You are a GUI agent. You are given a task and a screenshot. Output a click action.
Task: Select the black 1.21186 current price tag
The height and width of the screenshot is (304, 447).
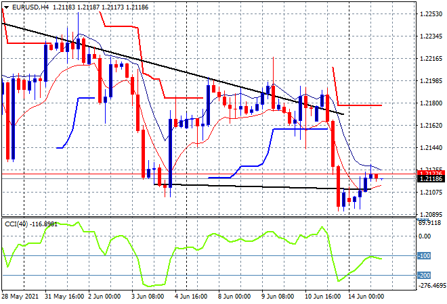point(431,179)
